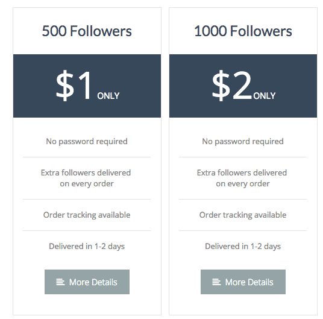Click 'Delivered in 1-2 days' in 500 plan
Viewport: 323px width, 319px height.
tap(87, 247)
